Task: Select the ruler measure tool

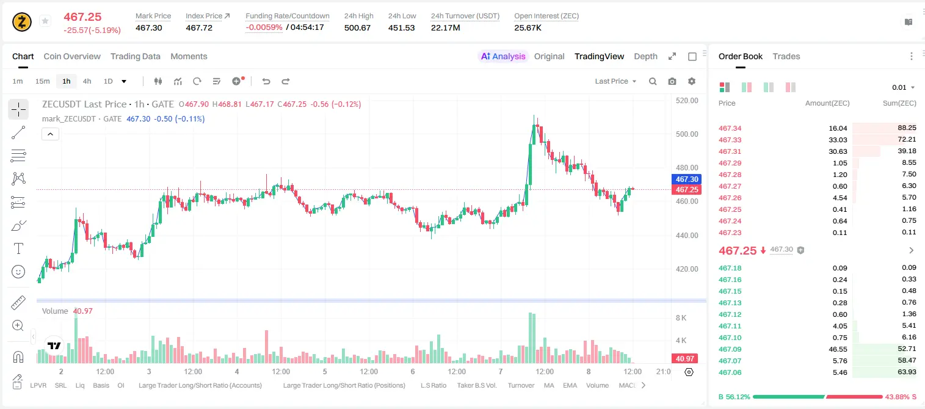Action: 18,303
